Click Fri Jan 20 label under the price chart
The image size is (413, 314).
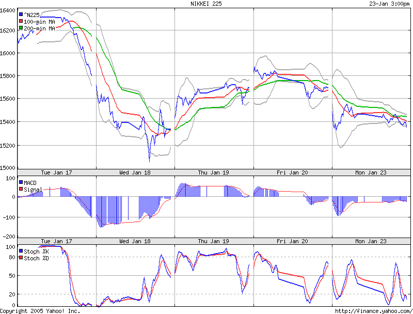click(x=292, y=172)
